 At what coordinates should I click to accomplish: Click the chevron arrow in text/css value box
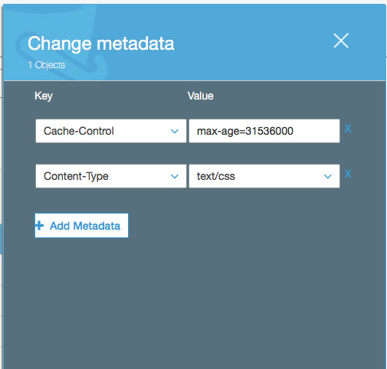tap(328, 176)
